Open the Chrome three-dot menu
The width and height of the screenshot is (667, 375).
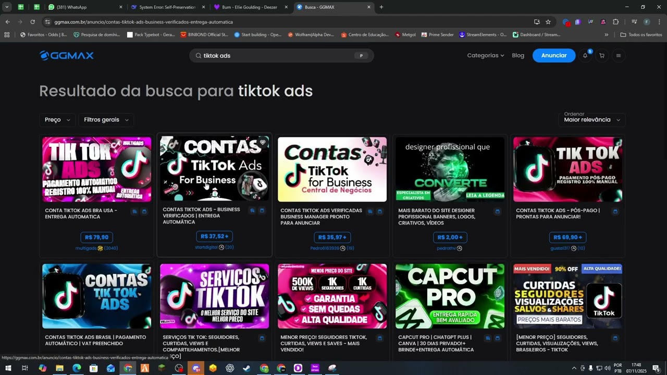[659, 22]
